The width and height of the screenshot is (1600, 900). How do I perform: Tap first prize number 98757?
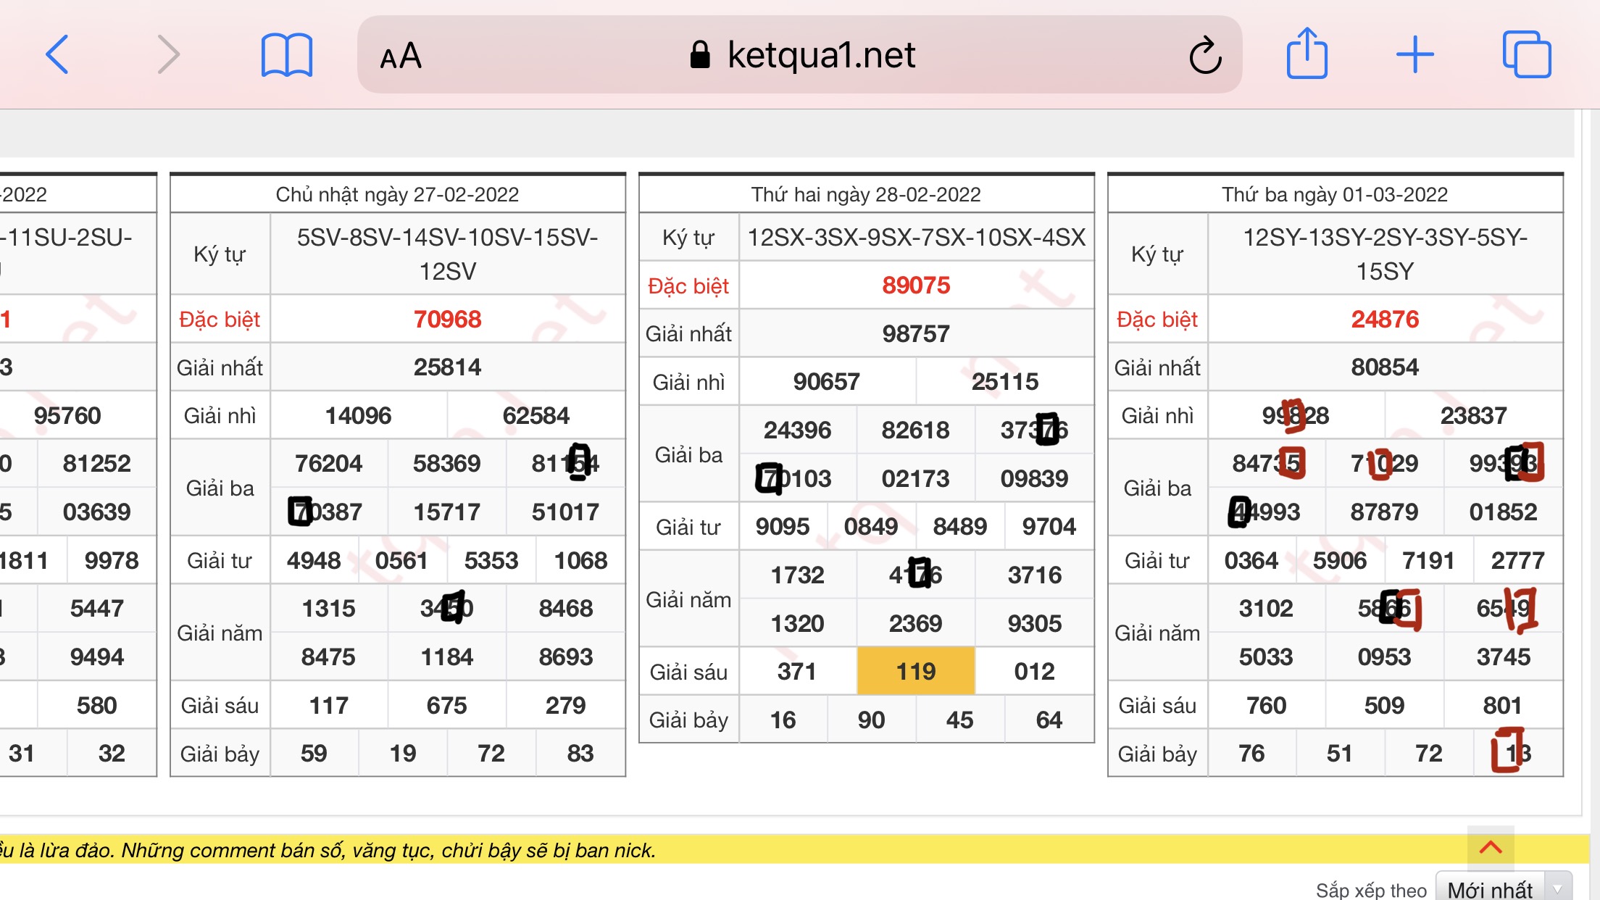[x=916, y=333]
